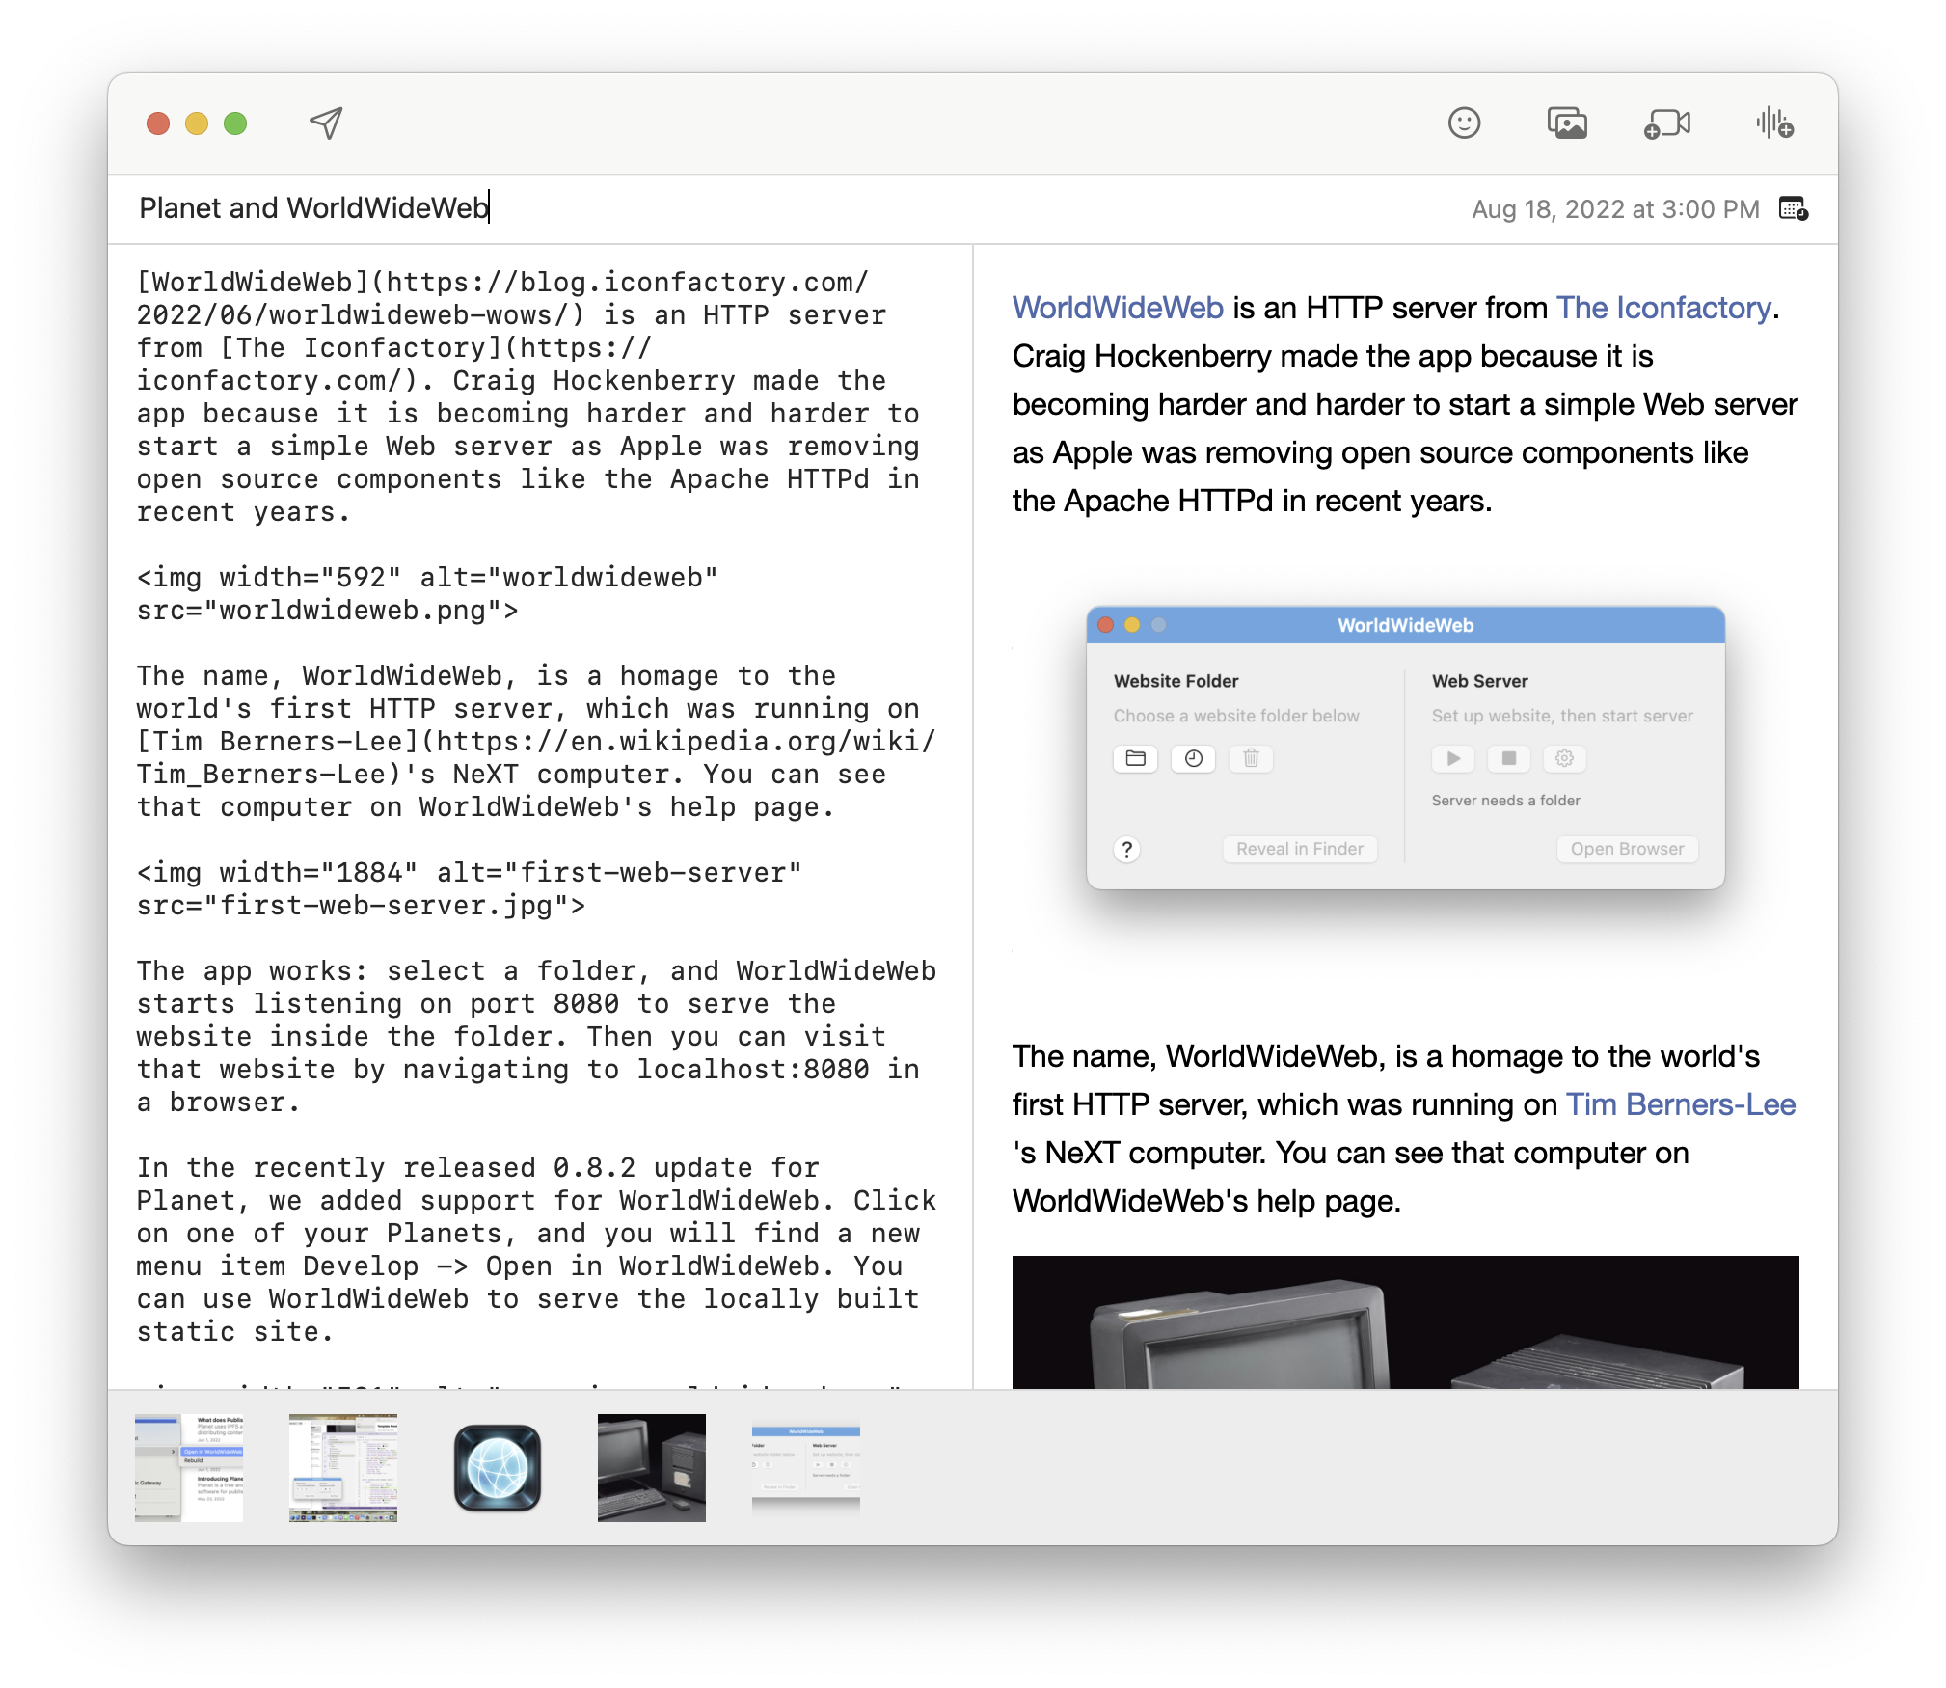The image size is (1946, 1688).
Task: Click the play server icon in embedded screenshot
Action: [x=1453, y=758]
